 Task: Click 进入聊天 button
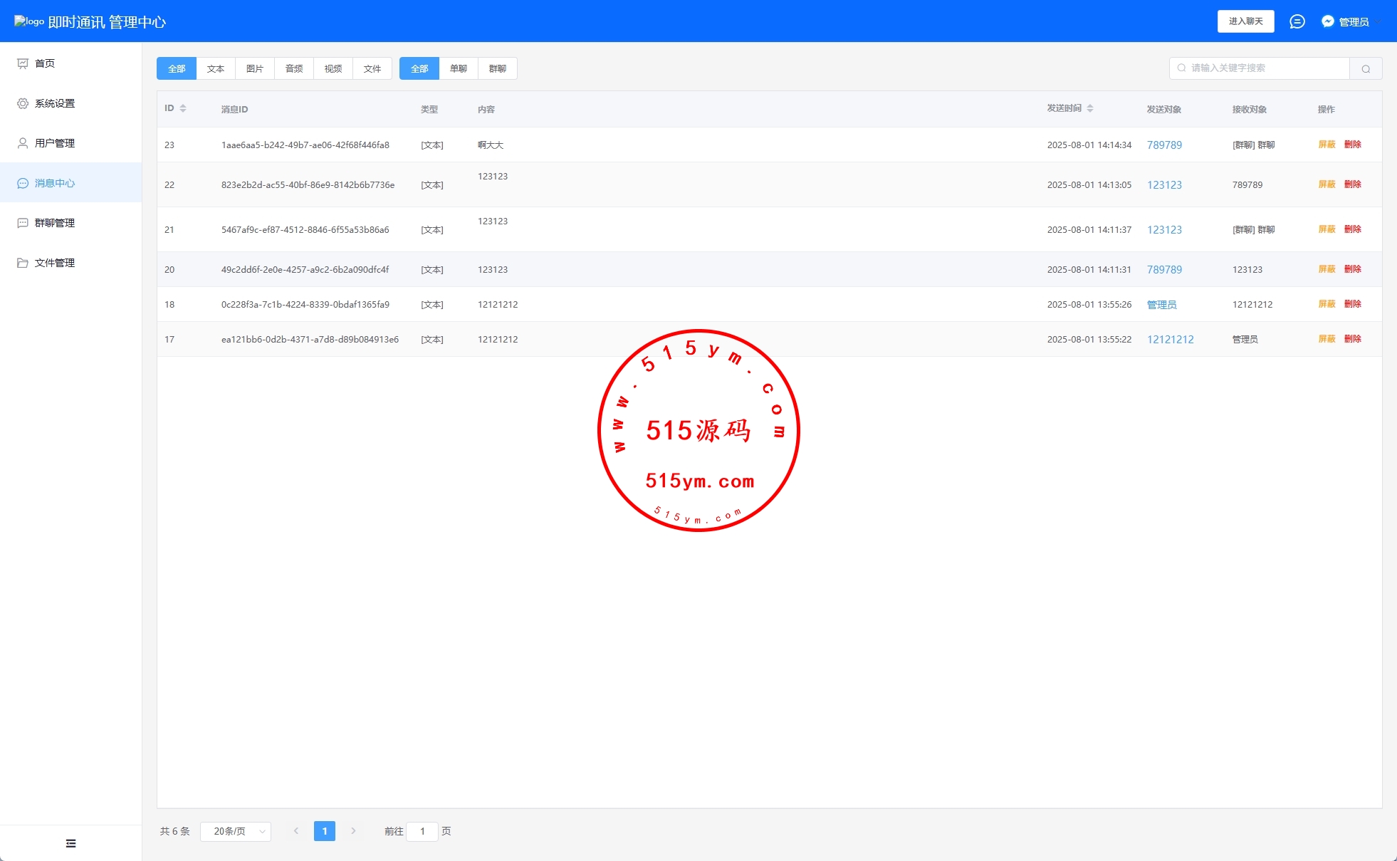tap(1245, 21)
